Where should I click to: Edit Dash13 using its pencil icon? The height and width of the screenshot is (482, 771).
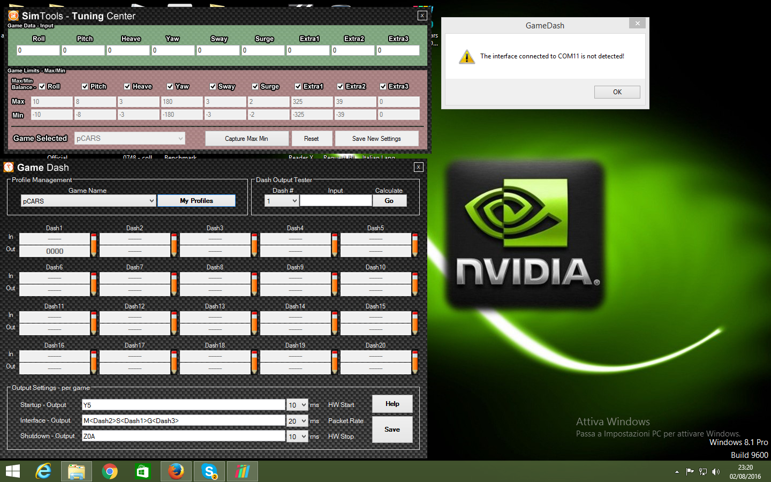point(254,323)
